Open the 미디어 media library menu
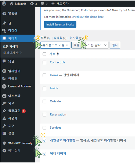This screenshot has width=135, height=163. [10, 30]
